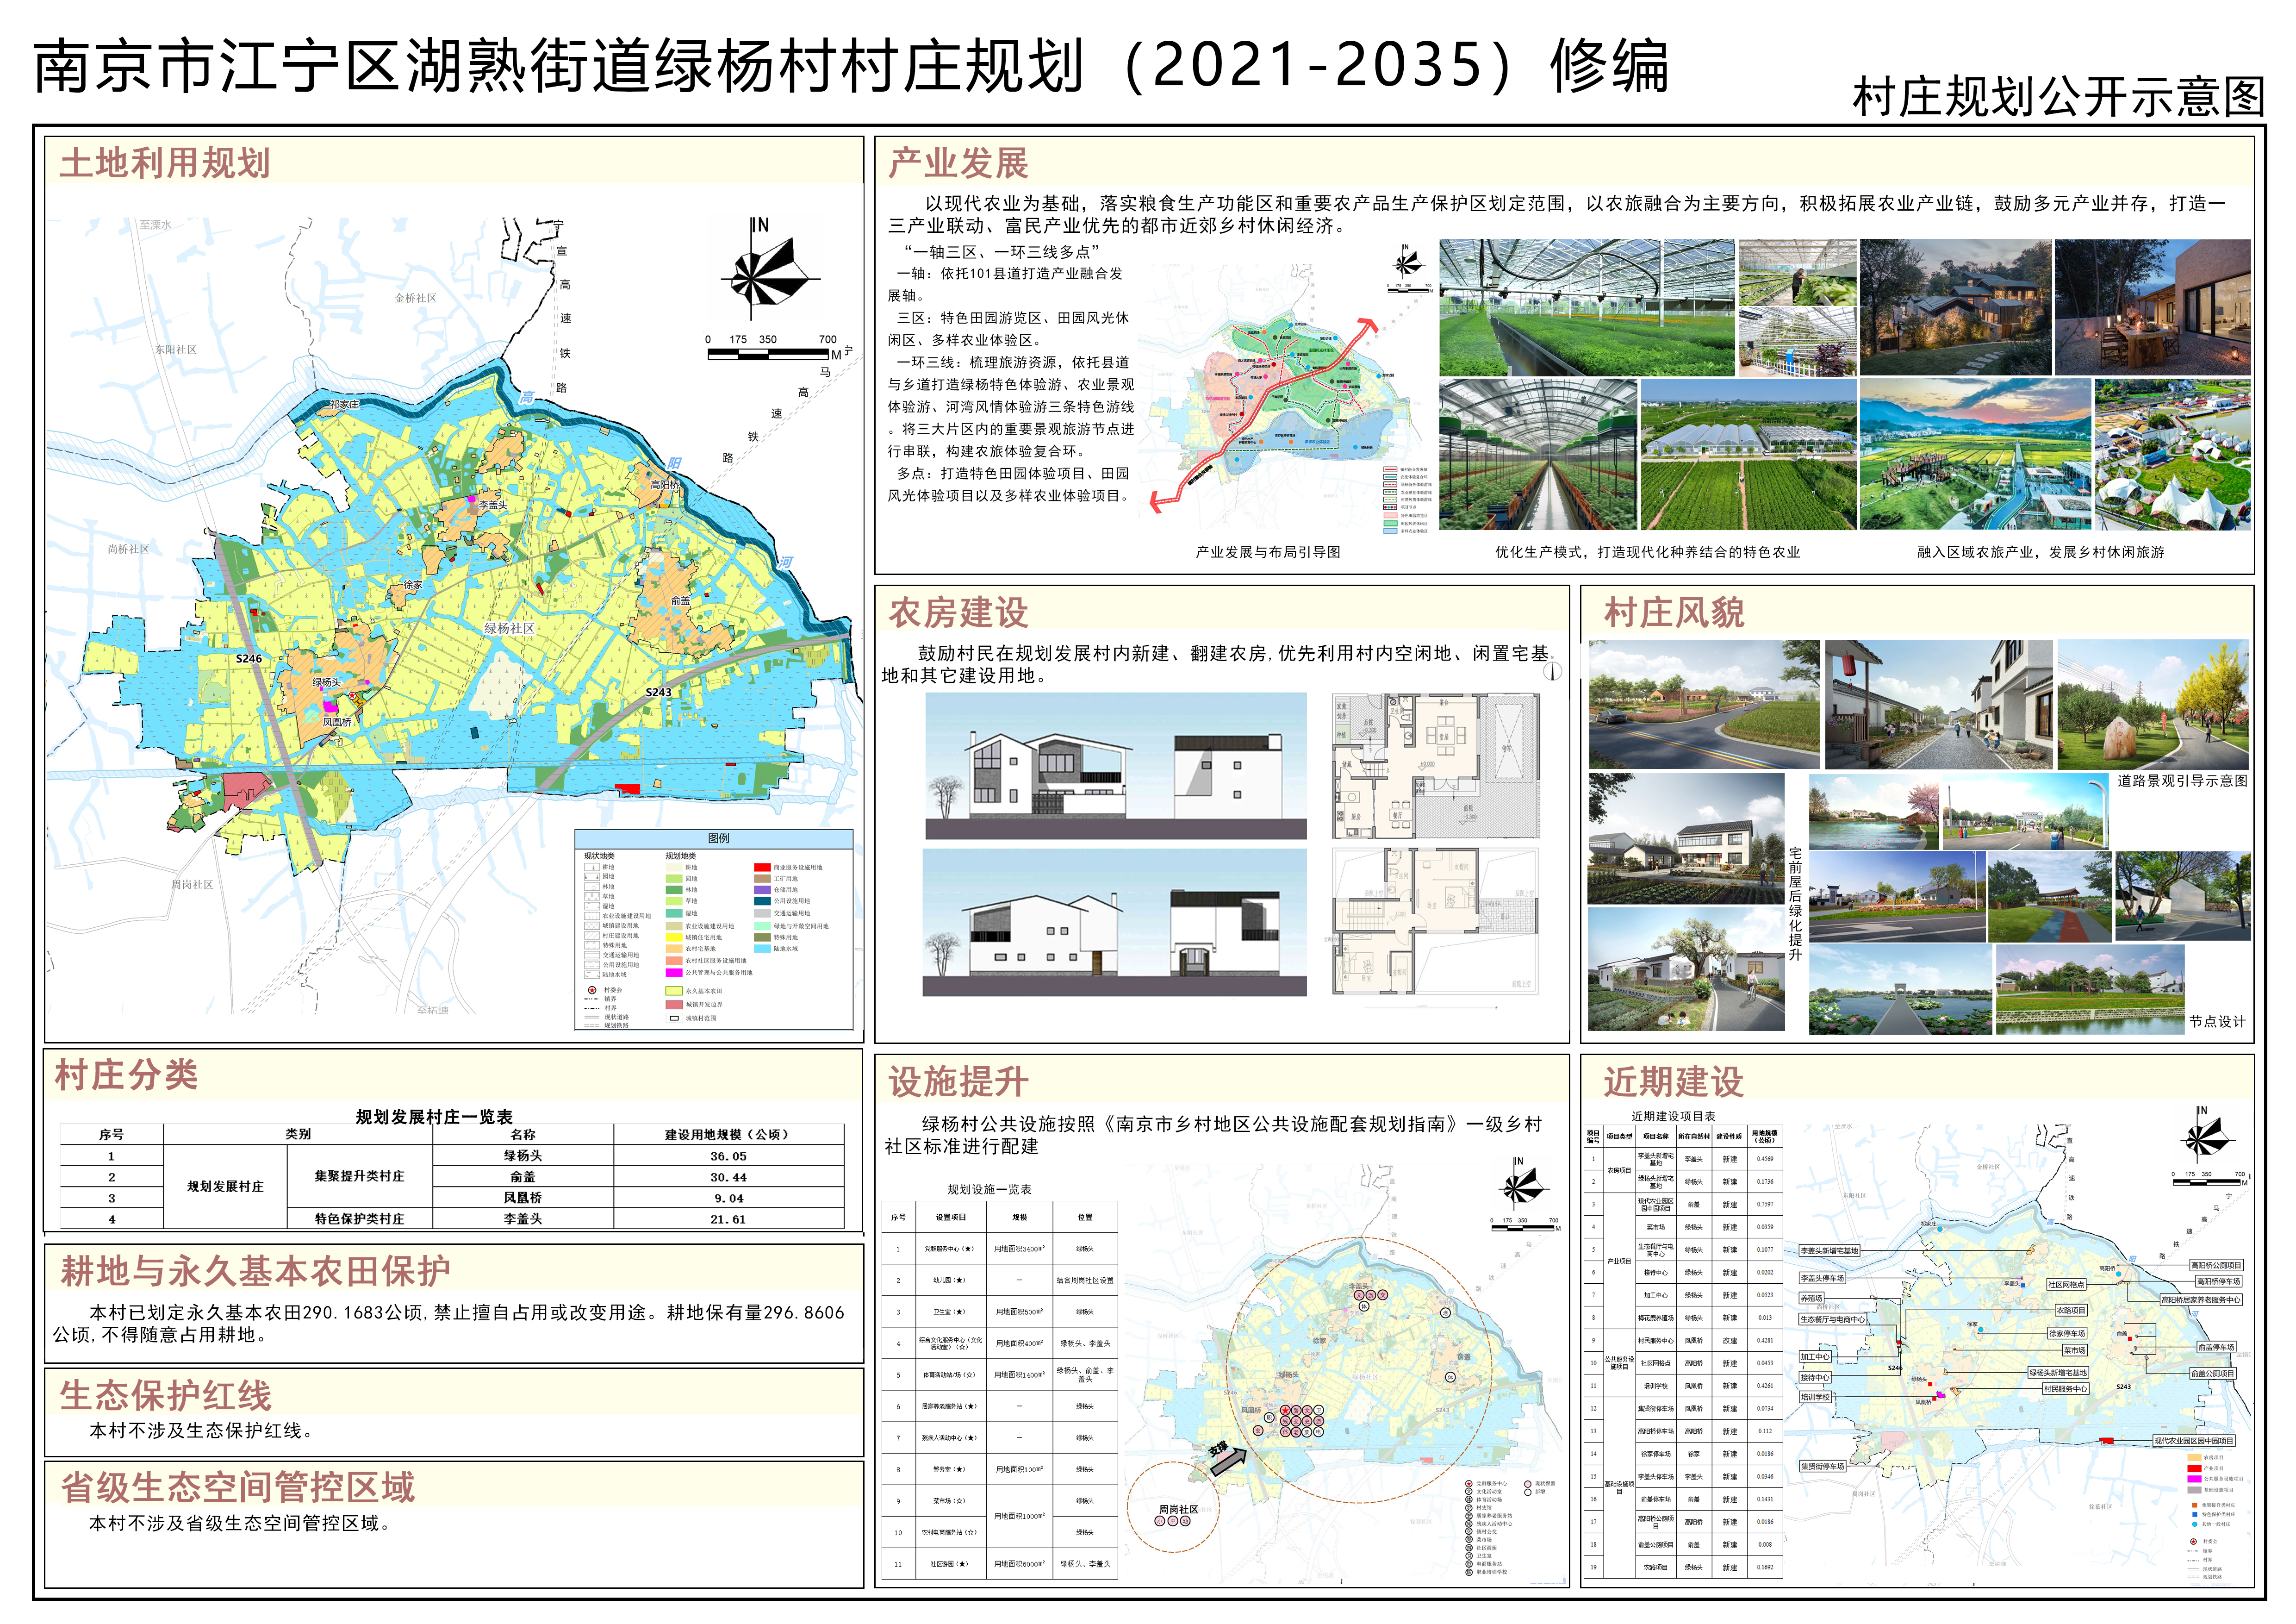Click the 城镇村范围 rectangle legend symbol

[674, 1018]
